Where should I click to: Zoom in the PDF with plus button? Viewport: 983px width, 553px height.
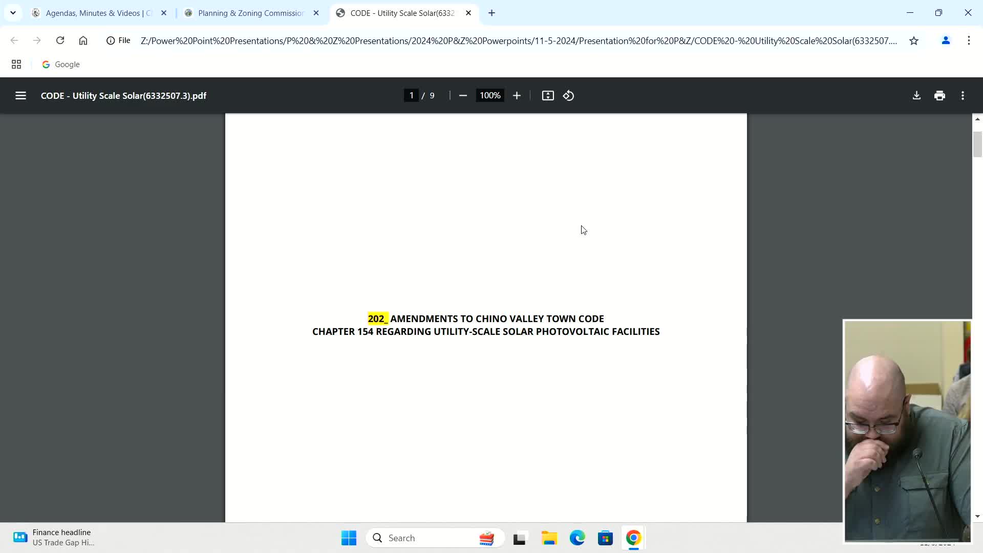[x=517, y=96]
